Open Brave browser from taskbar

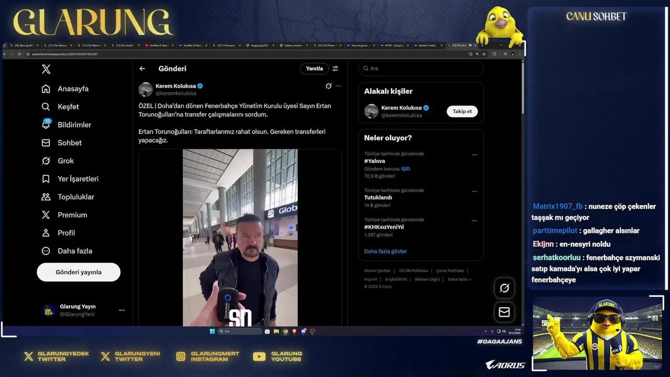(x=294, y=331)
